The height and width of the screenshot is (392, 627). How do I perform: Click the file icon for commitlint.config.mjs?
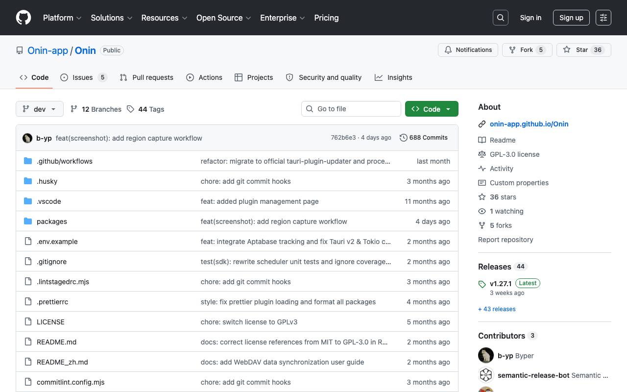coord(28,382)
